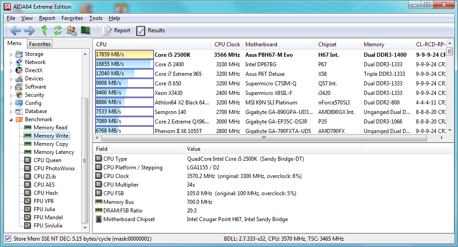Open the View menu
Screen dimensions: 458x247
click(x=27, y=18)
